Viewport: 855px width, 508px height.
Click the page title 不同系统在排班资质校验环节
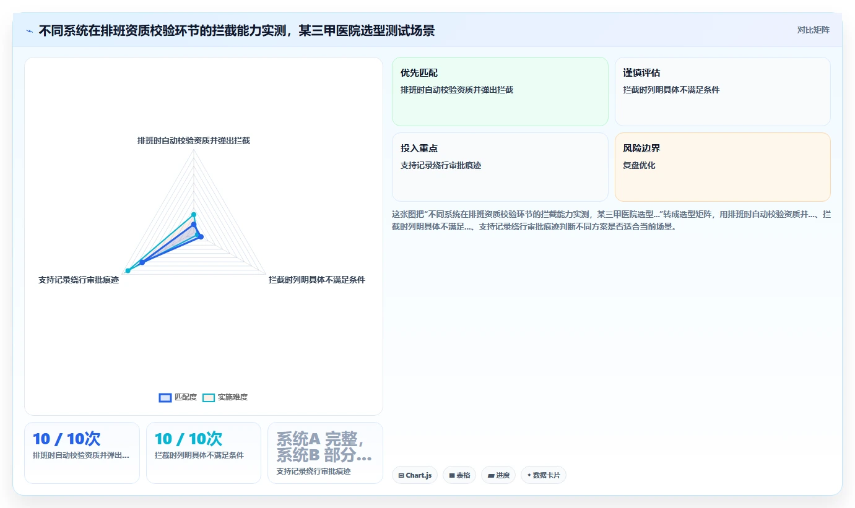point(237,30)
